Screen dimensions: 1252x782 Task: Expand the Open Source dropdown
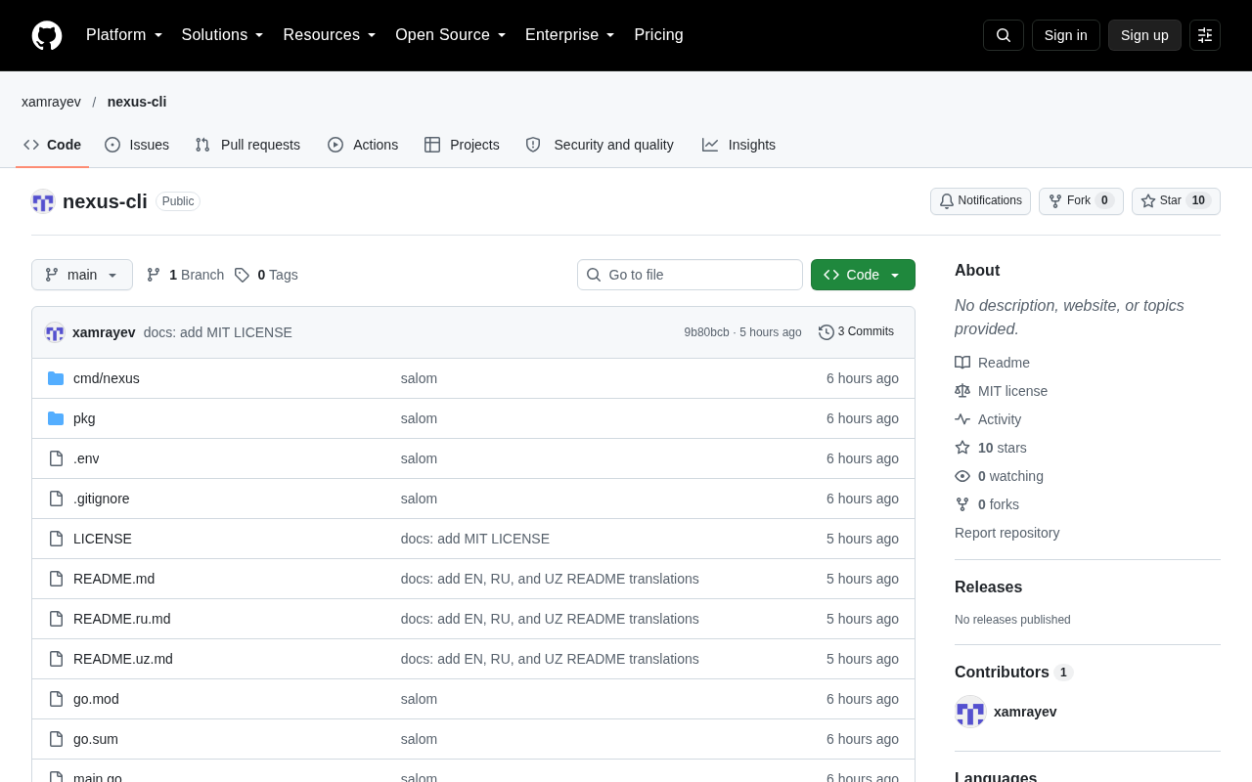[451, 35]
